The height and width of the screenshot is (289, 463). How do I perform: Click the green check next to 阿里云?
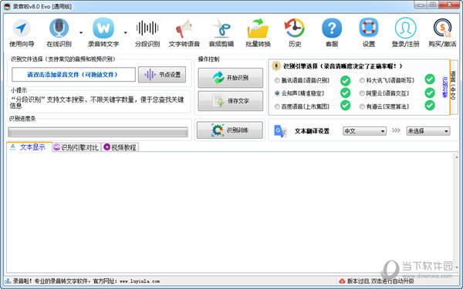(x=430, y=92)
